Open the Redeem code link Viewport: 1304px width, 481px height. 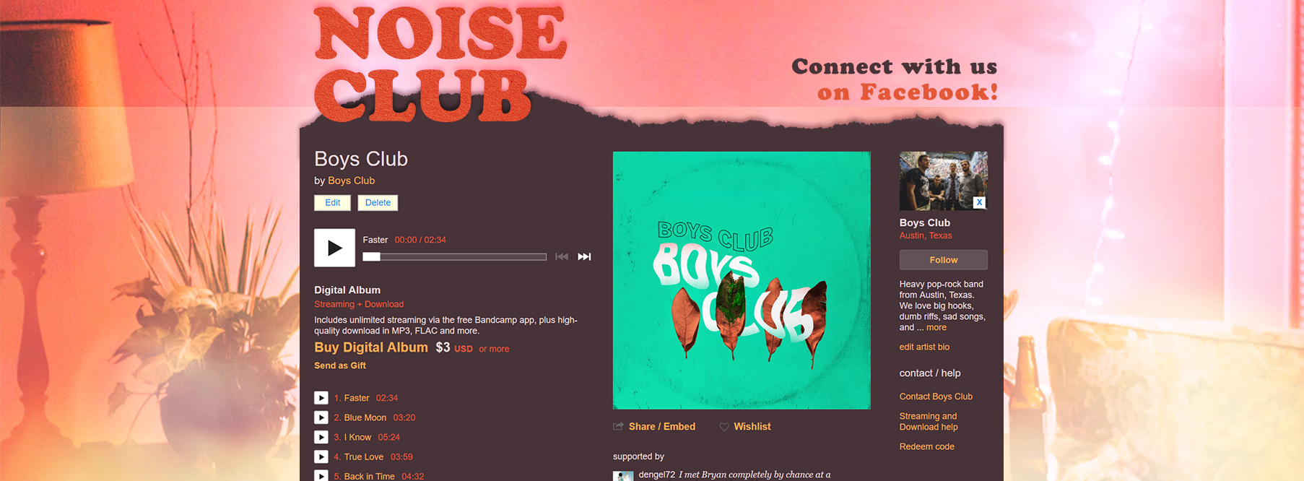pyautogui.click(x=926, y=446)
